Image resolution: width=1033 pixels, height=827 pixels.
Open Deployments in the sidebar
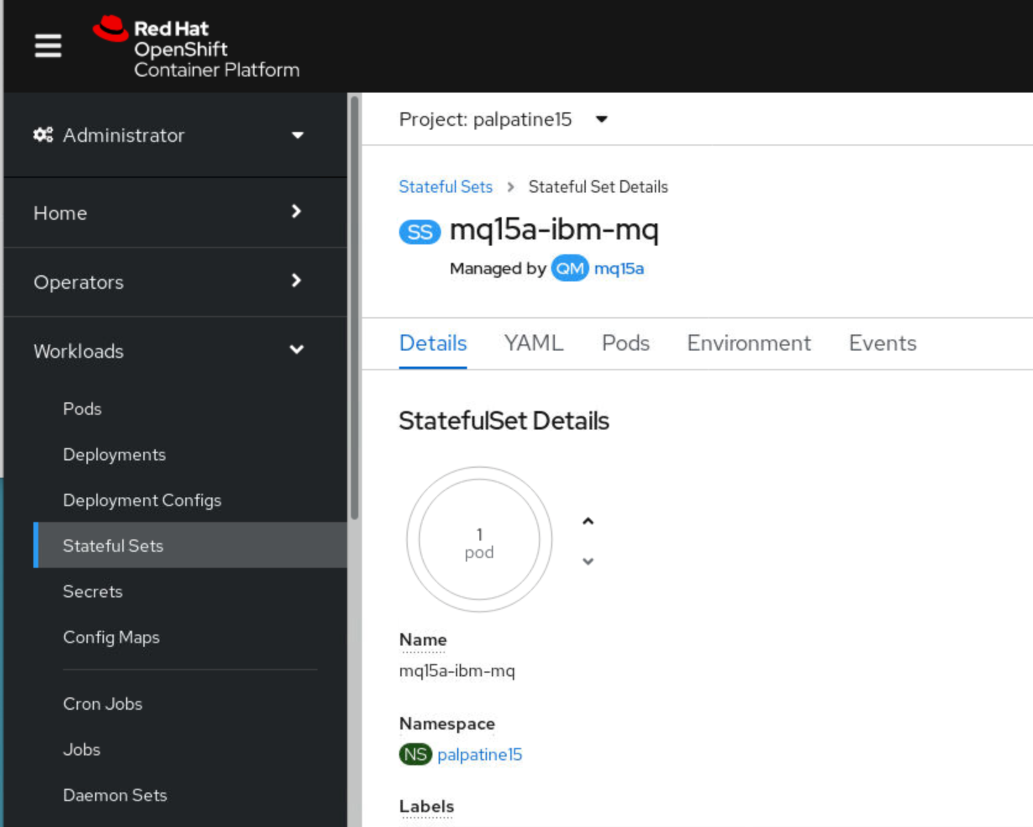click(x=190, y=454)
